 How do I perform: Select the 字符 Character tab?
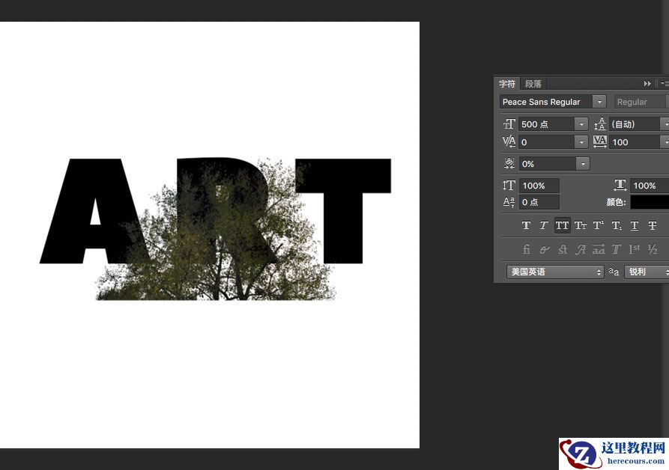point(506,83)
